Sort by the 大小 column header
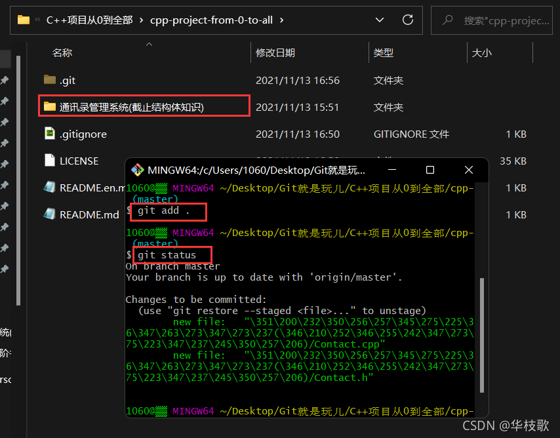This screenshot has height=438, width=560. coord(481,53)
